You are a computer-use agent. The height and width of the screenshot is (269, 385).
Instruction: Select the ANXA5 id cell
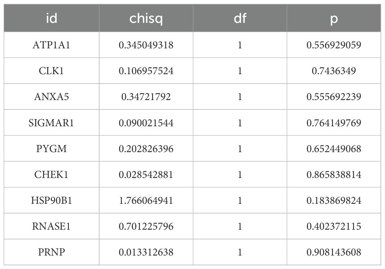(x=51, y=97)
